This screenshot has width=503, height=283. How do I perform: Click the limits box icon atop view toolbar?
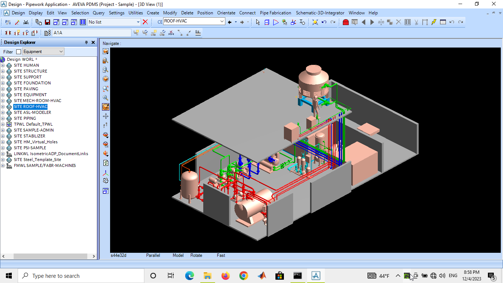pyautogui.click(x=106, y=51)
